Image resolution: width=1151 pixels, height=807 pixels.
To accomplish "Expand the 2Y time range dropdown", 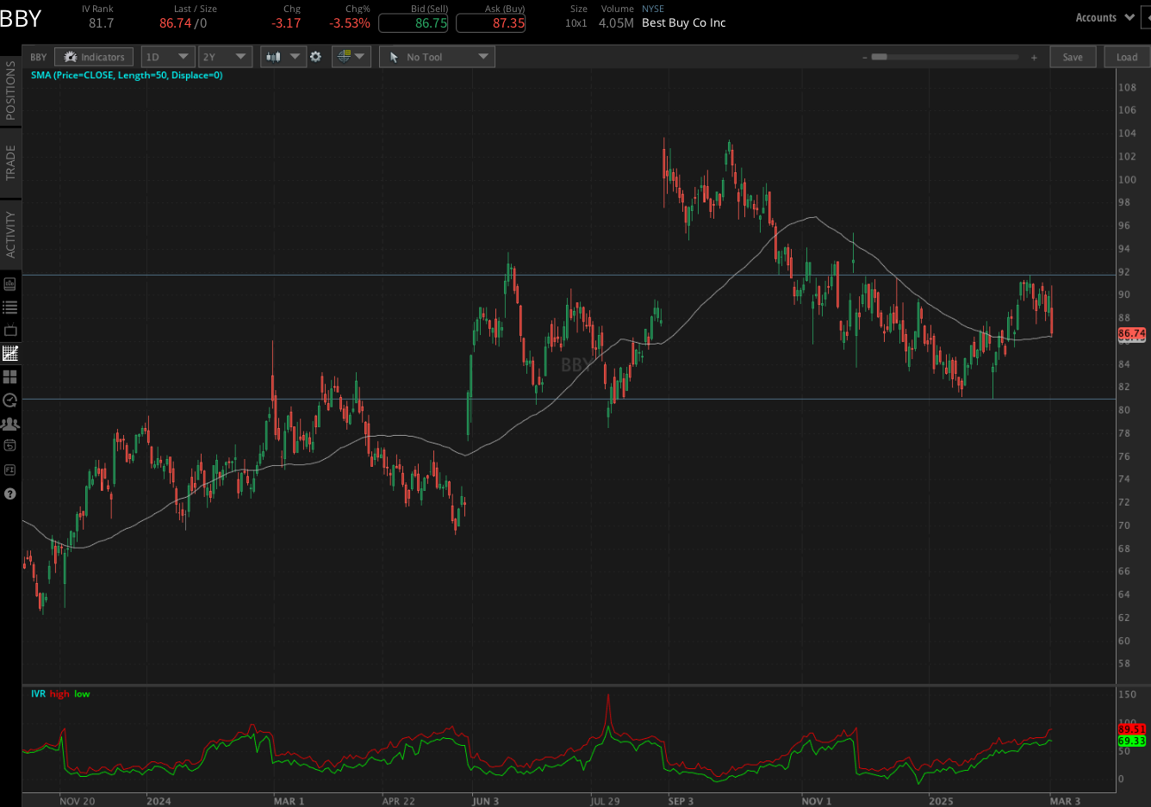I will (x=225, y=57).
